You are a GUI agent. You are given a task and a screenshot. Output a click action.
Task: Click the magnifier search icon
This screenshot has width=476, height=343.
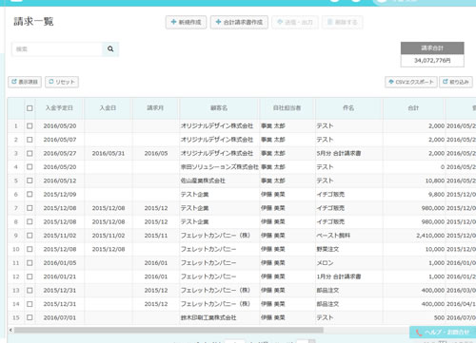pyautogui.click(x=110, y=49)
